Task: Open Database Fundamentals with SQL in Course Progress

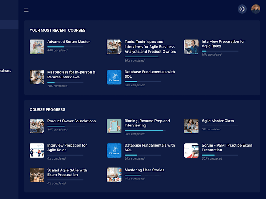Action: point(150,147)
